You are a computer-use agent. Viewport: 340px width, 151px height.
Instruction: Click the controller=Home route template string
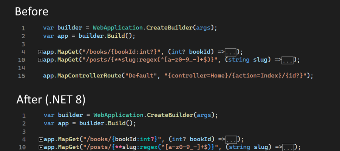coord(235,76)
